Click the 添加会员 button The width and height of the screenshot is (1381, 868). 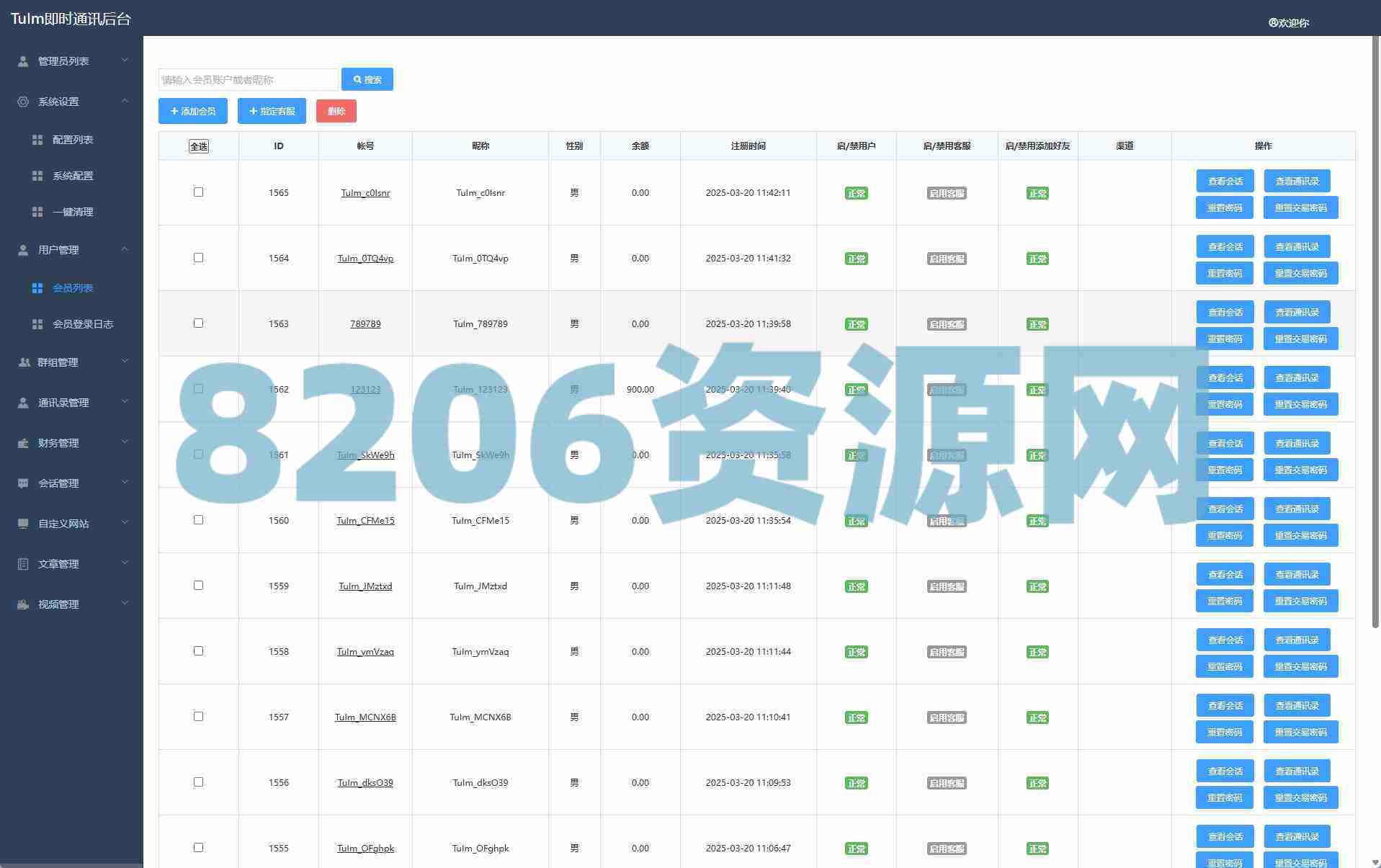pyautogui.click(x=193, y=111)
